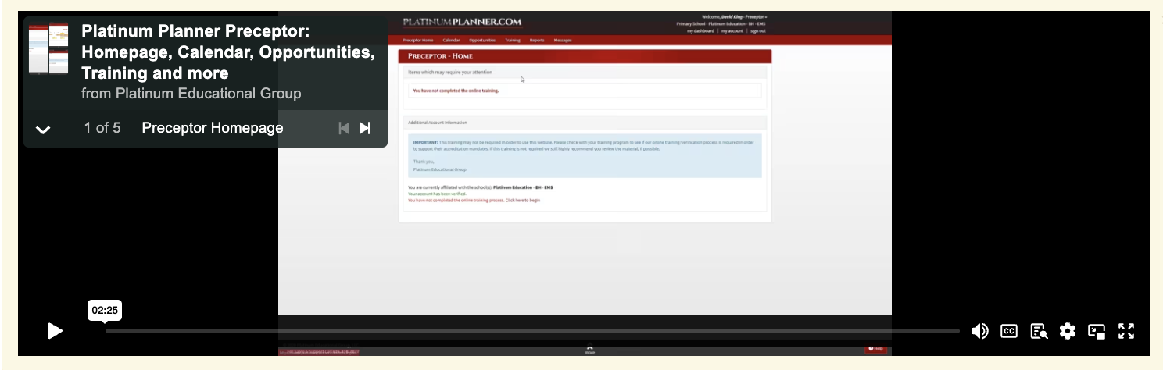Toggle closed captions with CC button
The height and width of the screenshot is (370, 1163).
point(1009,331)
